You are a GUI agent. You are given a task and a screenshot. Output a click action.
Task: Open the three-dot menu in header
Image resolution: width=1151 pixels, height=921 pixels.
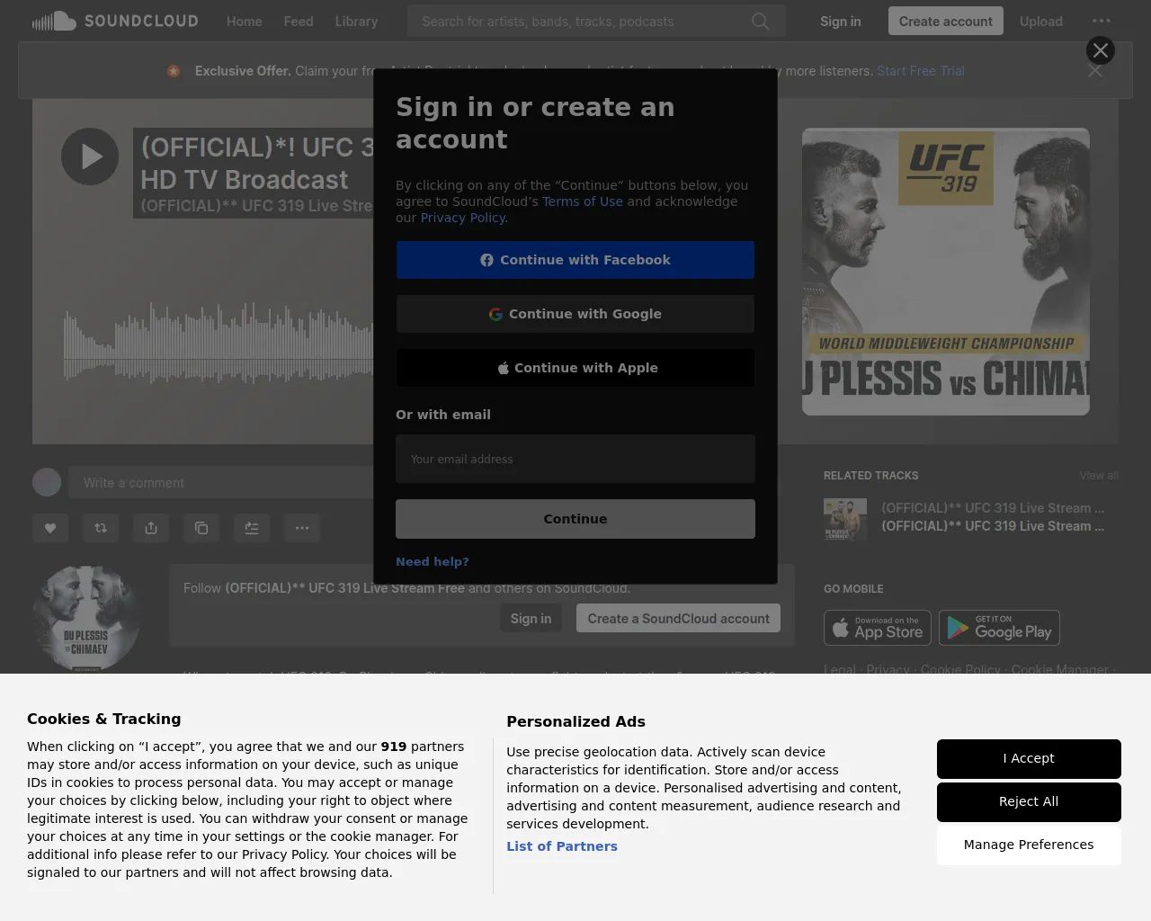pyautogui.click(x=1101, y=22)
